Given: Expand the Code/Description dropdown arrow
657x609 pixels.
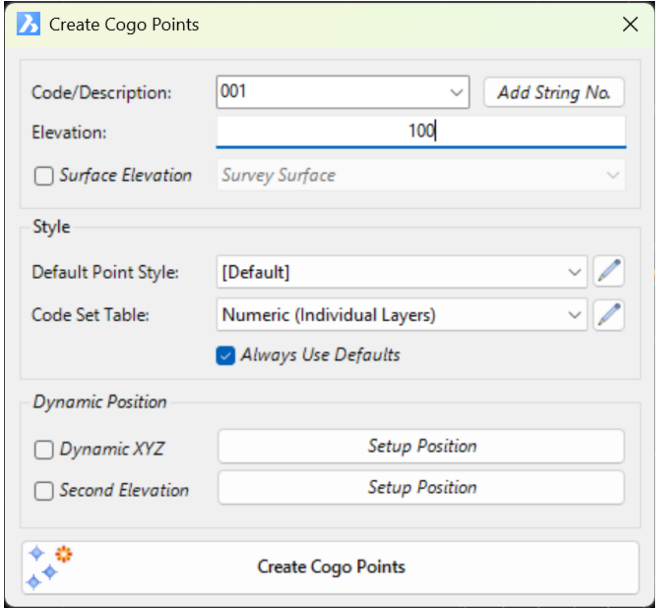Looking at the screenshot, I should (456, 92).
